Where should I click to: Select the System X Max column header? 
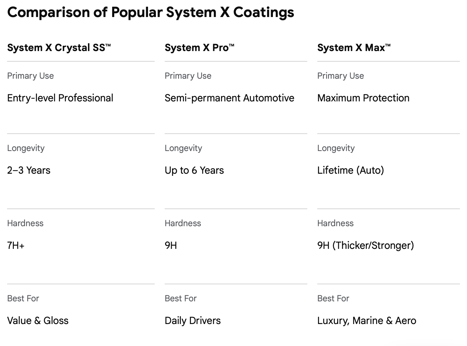354,48
